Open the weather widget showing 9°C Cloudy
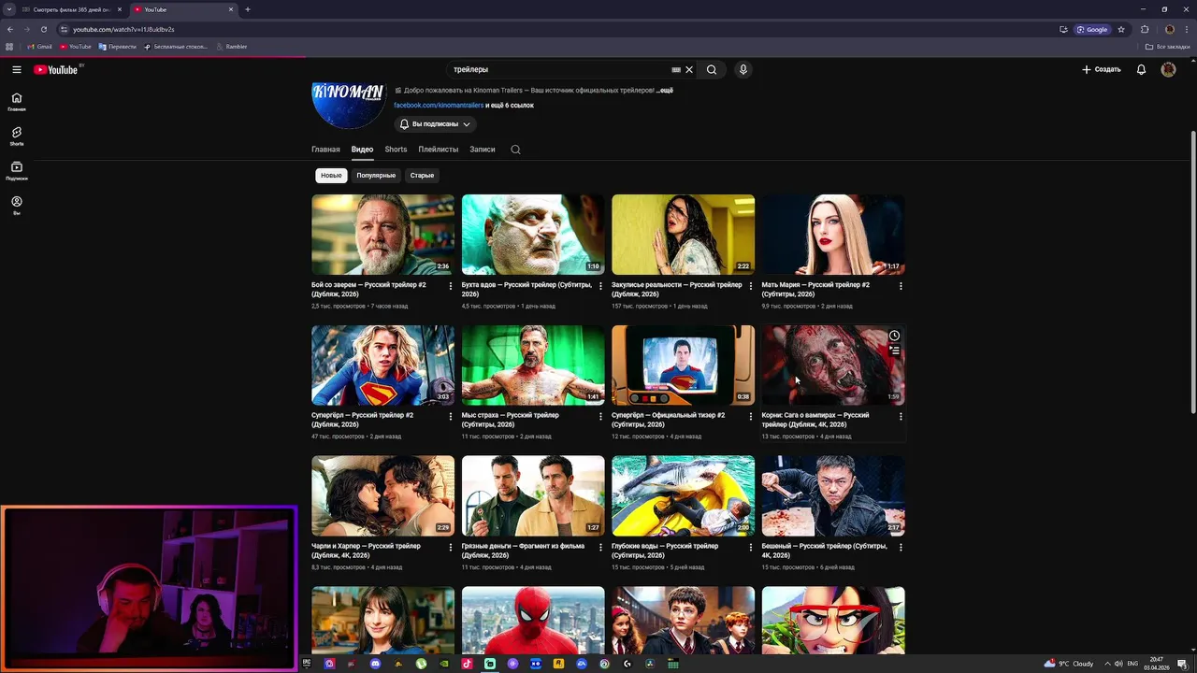 [1068, 664]
